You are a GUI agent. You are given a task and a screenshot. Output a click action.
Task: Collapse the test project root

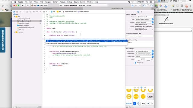[x=13, y=14]
